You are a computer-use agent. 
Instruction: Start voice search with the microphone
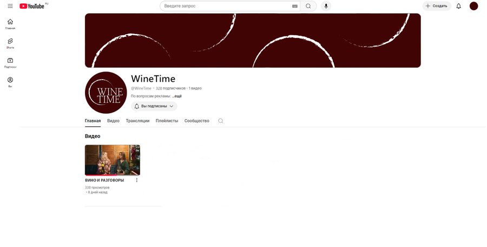(x=326, y=6)
